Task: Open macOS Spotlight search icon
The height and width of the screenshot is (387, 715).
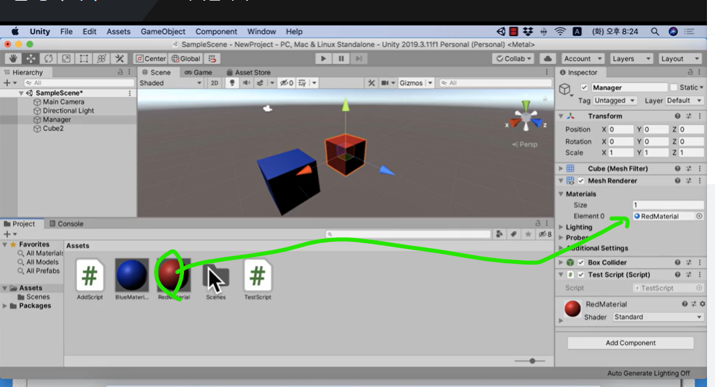Action: [x=655, y=31]
